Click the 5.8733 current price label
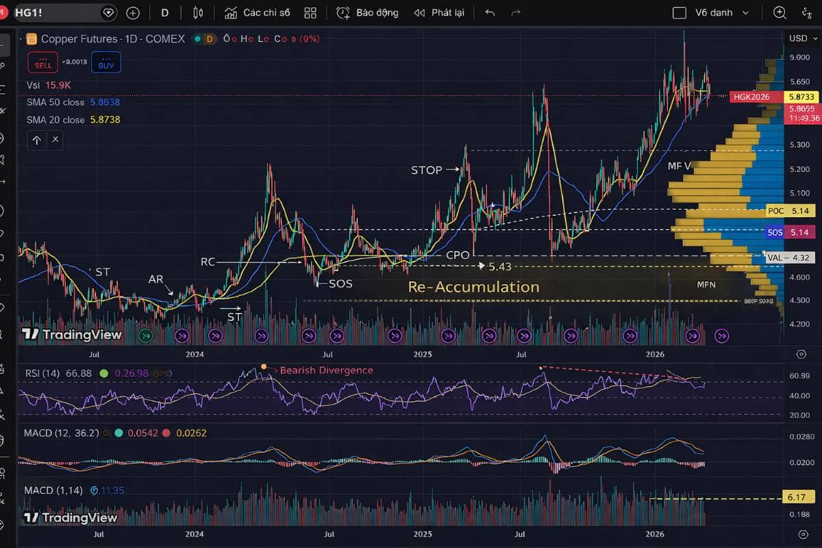The width and height of the screenshot is (822, 548). [801, 97]
